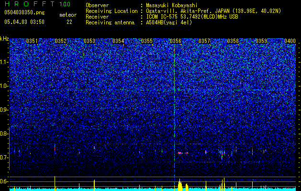Click the 0352 time marker

[x=61, y=41]
